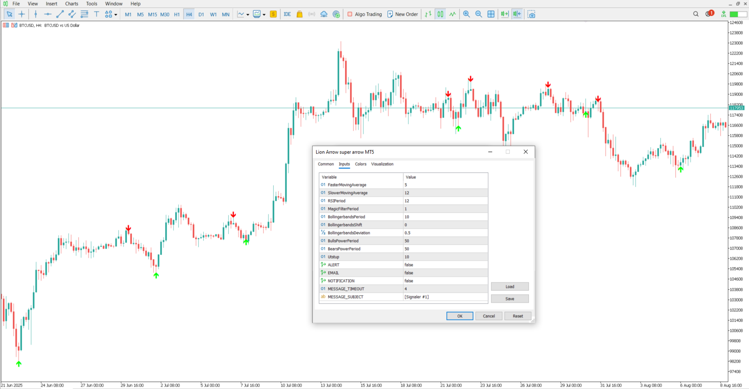749x389 pixels.
Task: Select the MESSAGE_SUBJECT value field
Action: pyautogui.click(x=445, y=297)
